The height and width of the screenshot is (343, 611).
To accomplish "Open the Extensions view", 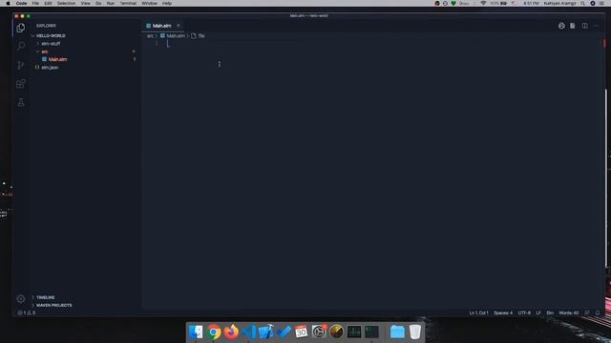I will pyautogui.click(x=21, y=84).
